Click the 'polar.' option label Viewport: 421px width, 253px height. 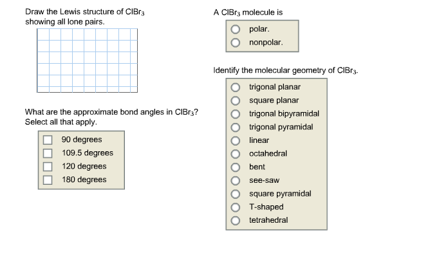259,29
